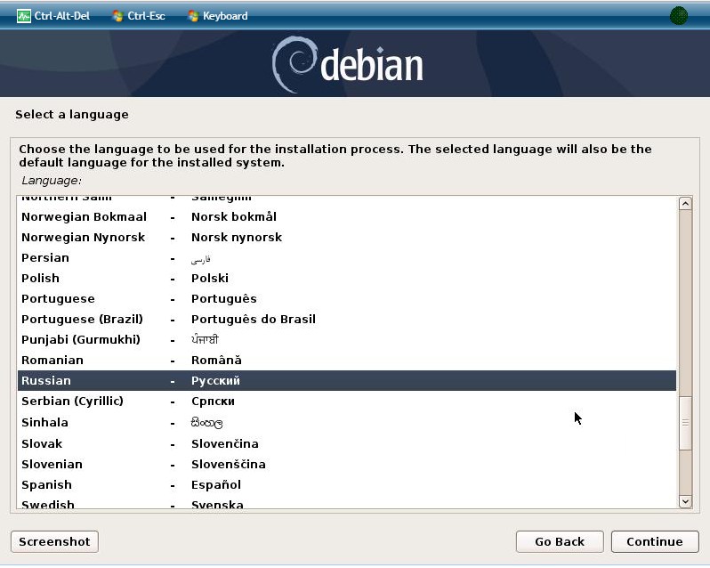The image size is (710, 568).
Task: Select Portuguese (Brazil) language row
Action: click(347, 320)
